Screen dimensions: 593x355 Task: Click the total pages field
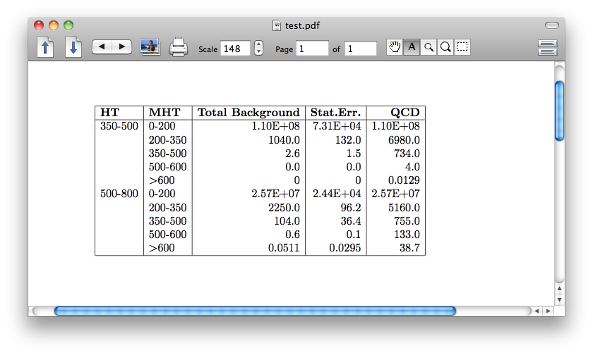coord(361,49)
